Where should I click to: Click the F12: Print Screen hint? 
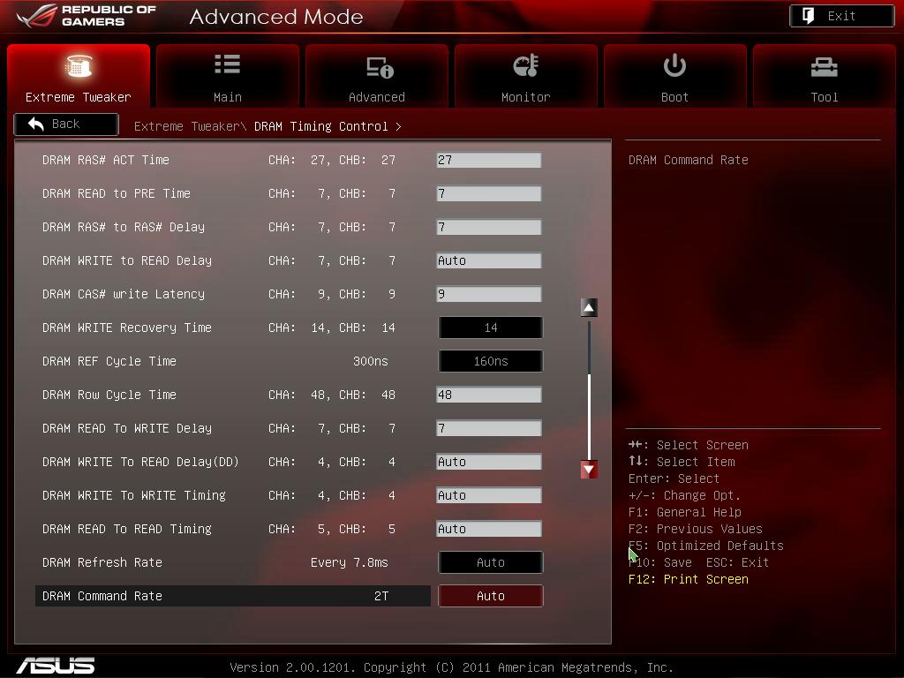pos(689,579)
